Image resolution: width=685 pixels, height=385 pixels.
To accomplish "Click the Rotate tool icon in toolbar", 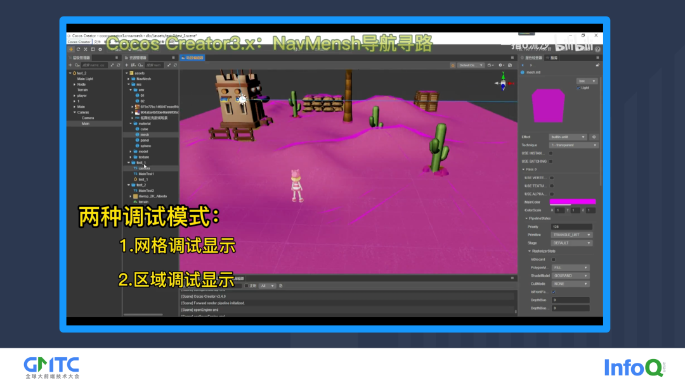I will point(77,49).
